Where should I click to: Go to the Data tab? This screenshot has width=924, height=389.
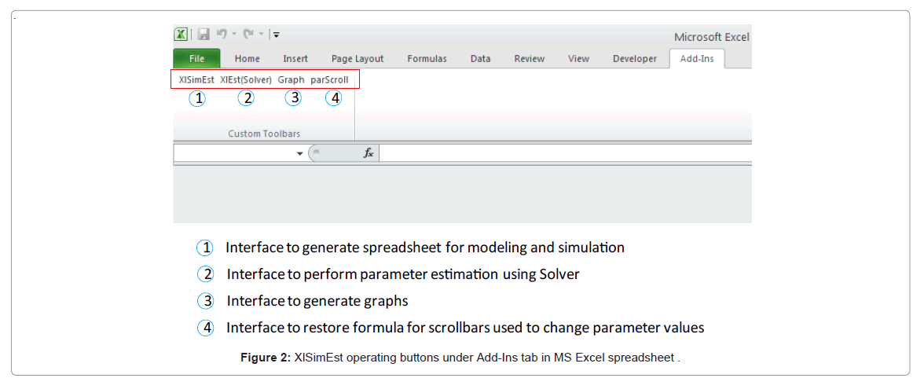[x=481, y=59]
